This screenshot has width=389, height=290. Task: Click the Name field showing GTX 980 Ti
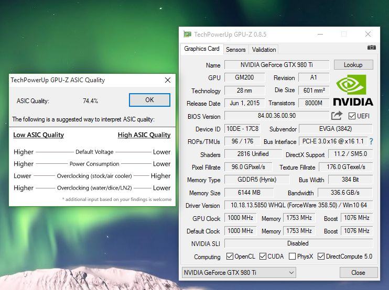[277, 65]
